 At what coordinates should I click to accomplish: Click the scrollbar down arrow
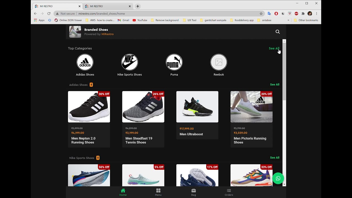284,185
